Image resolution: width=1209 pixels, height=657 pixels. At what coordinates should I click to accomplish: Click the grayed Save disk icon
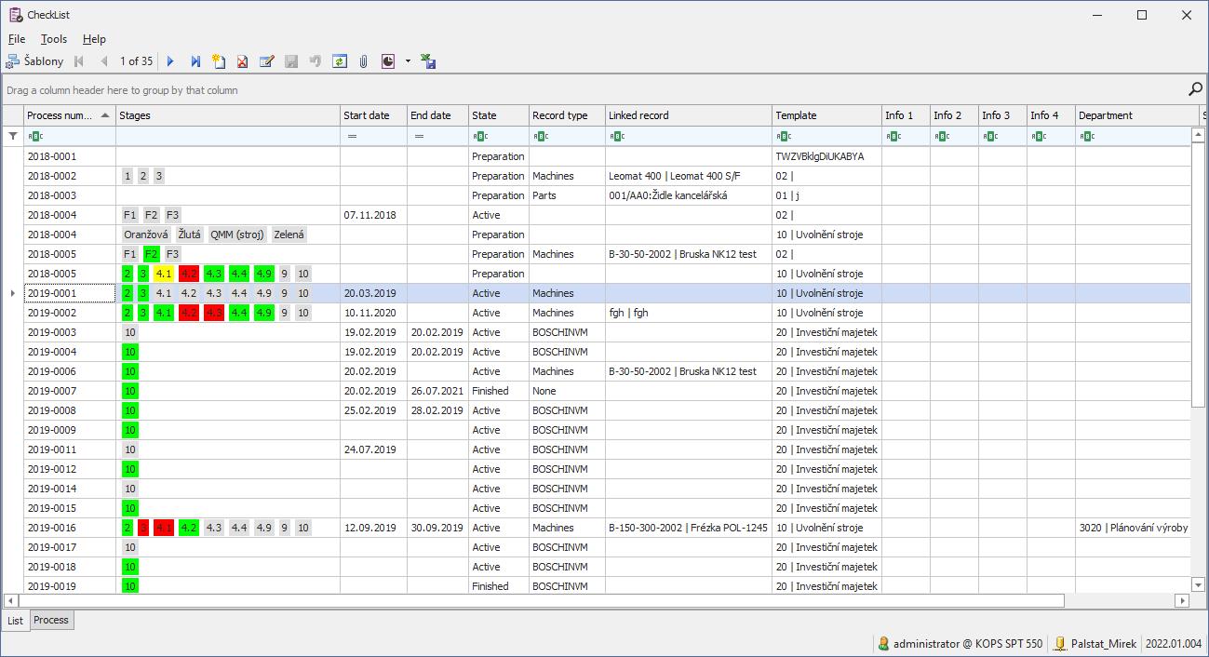point(291,61)
